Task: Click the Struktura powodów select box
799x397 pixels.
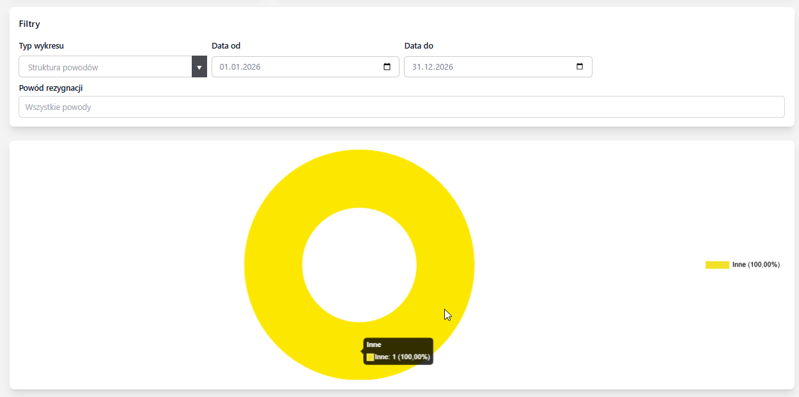Action: pos(105,67)
